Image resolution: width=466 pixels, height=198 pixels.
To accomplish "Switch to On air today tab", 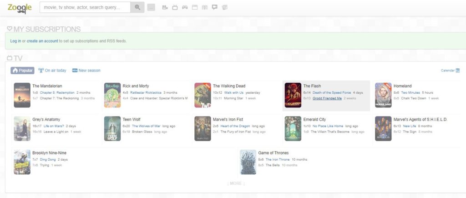I will [52, 71].
